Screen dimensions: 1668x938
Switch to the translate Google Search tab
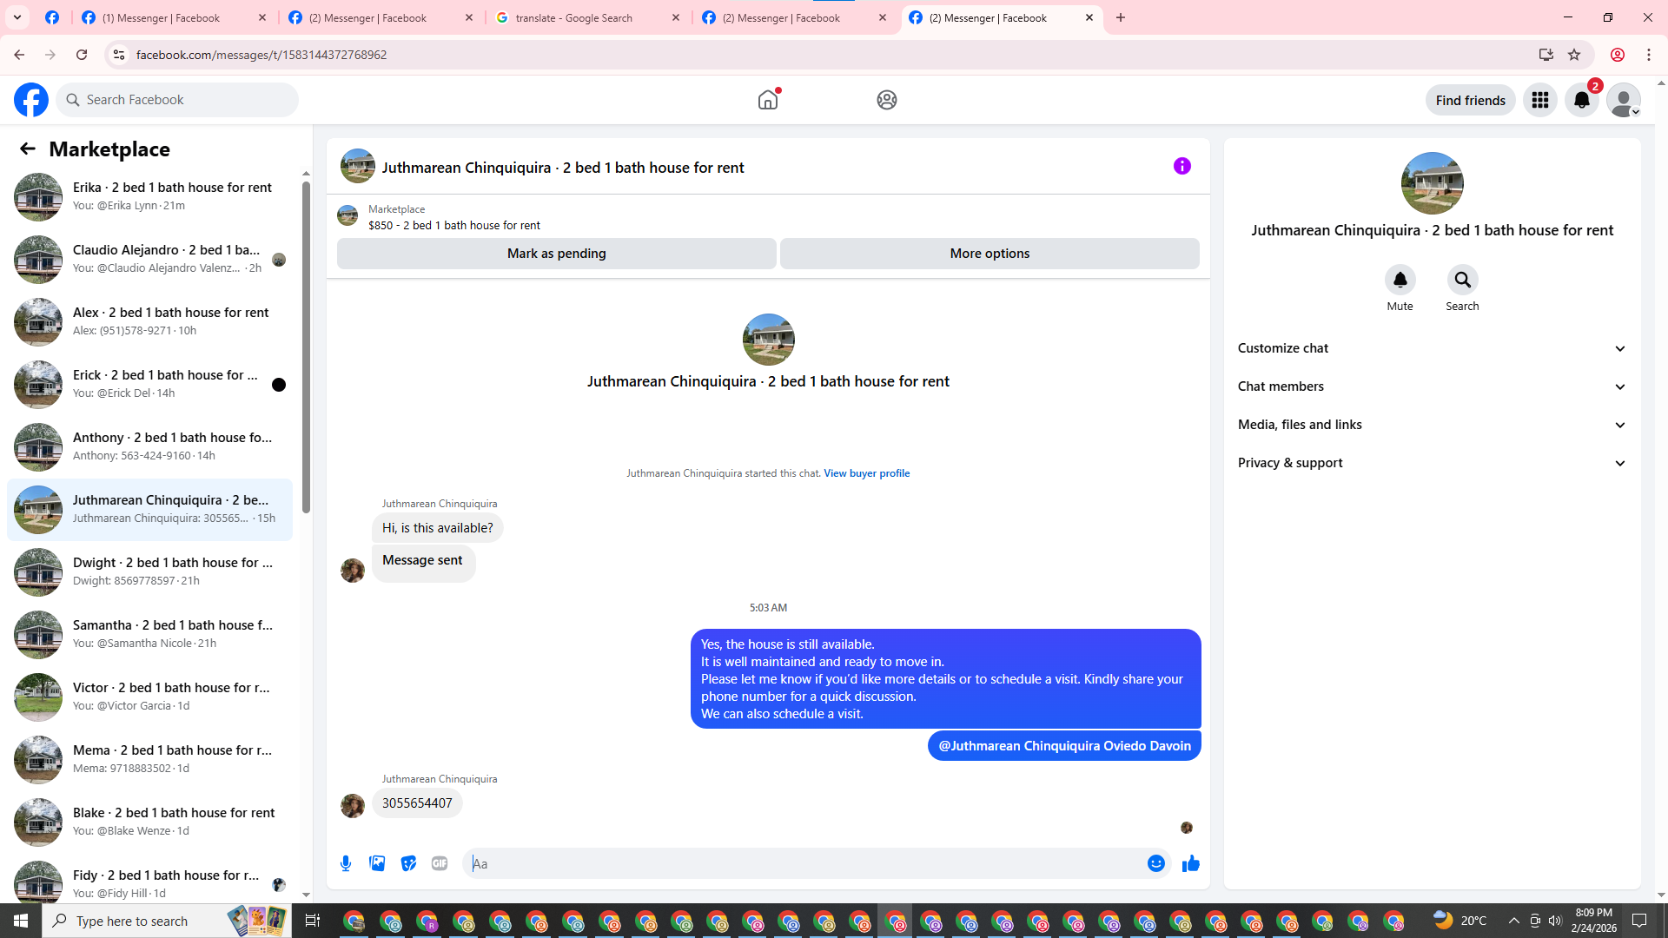pyautogui.click(x=573, y=17)
